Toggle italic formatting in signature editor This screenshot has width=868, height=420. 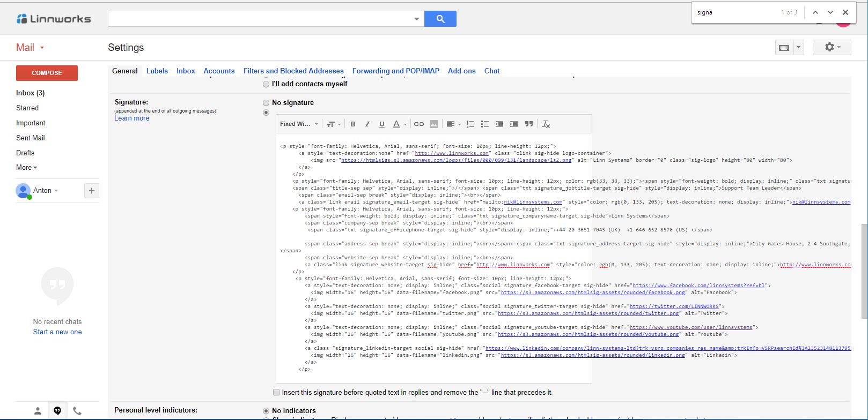tap(367, 124)
